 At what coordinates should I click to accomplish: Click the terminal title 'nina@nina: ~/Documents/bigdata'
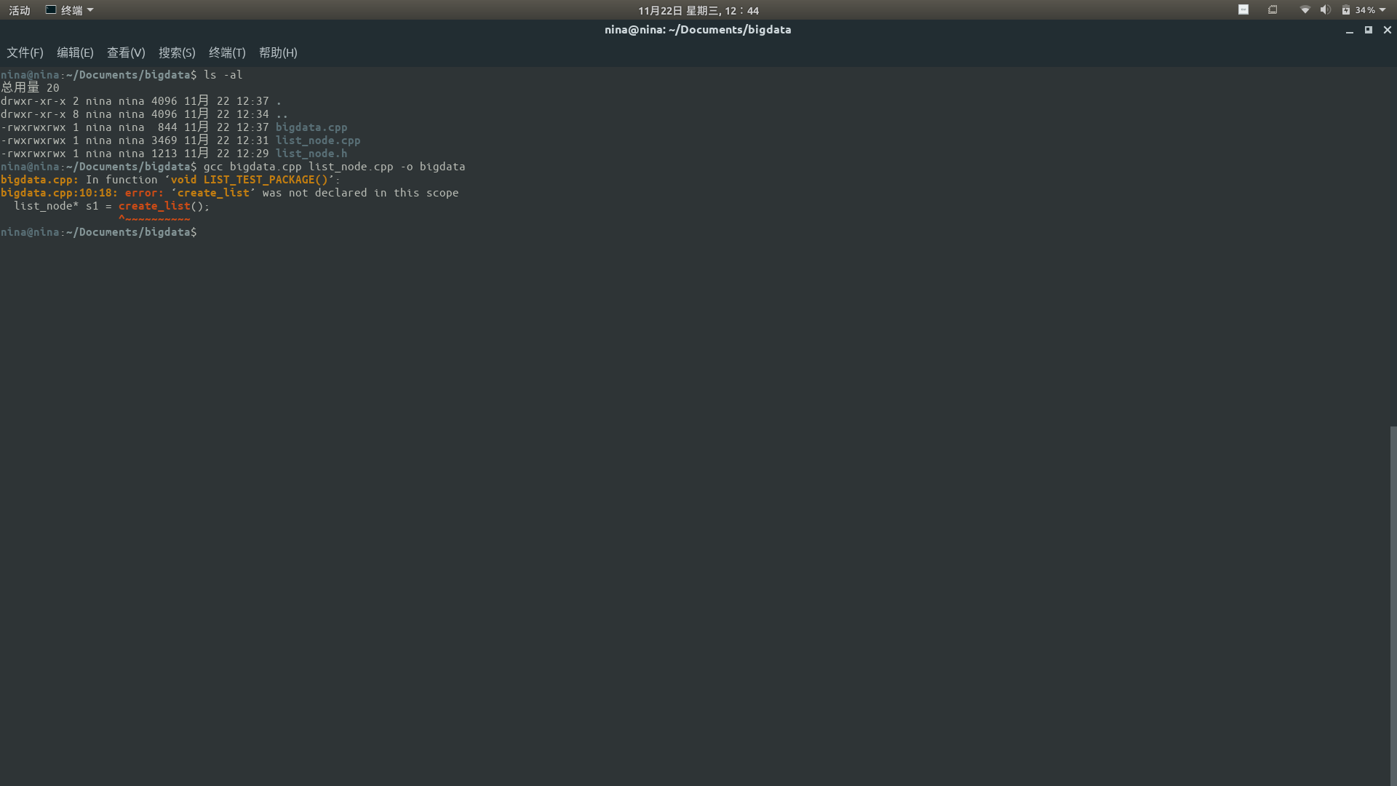point(698,30)
